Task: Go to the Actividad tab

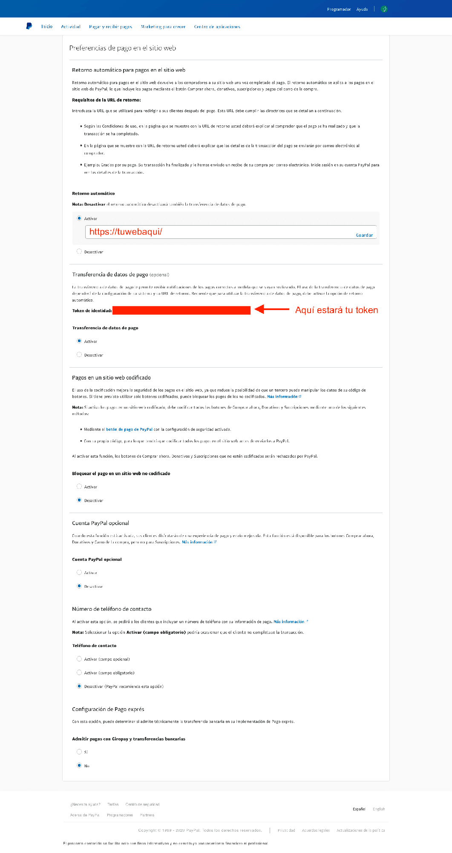Action: (x=71, y=26)
